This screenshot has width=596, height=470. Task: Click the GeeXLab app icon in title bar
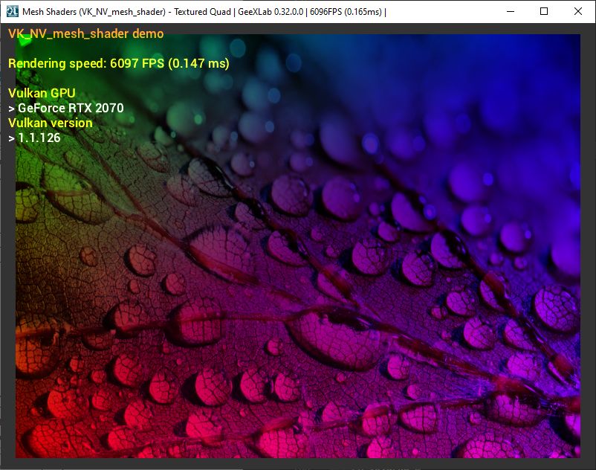(13, 11)
